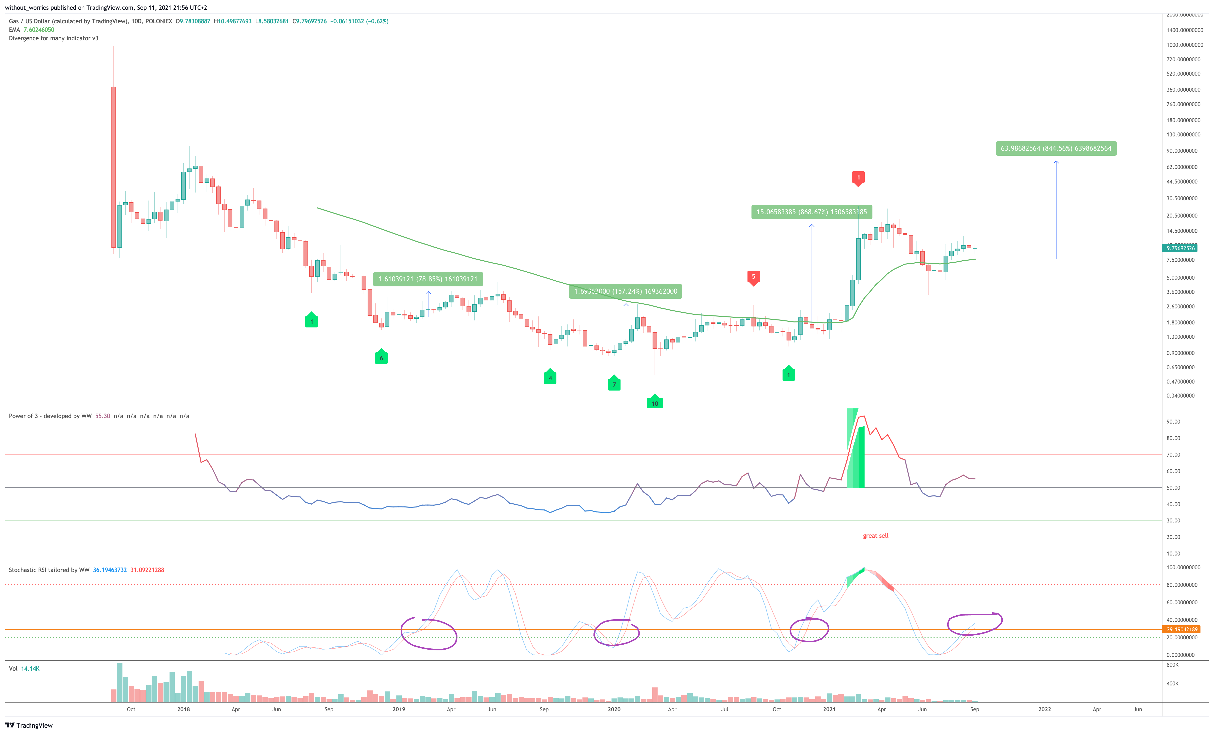Click the close price C9.79692526
The width and height of the screenshot is (1214, 734).
[310, 21]
